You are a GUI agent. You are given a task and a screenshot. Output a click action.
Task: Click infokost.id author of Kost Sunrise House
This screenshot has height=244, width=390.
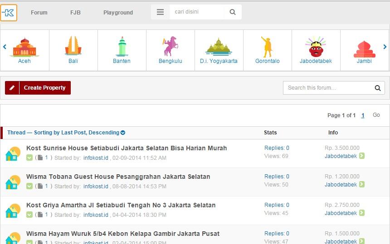96,158
